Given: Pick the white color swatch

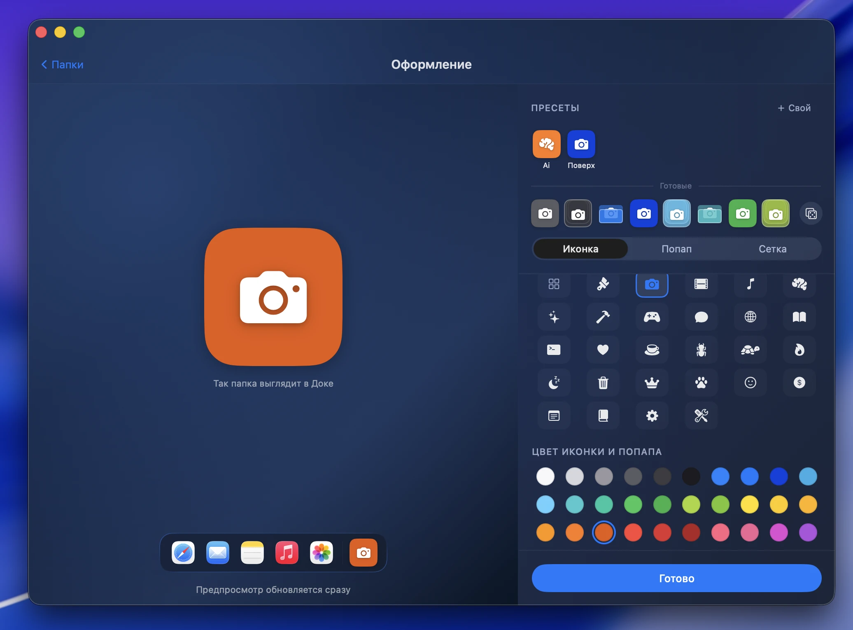Looking at the screenshot, I should (545, 476).
